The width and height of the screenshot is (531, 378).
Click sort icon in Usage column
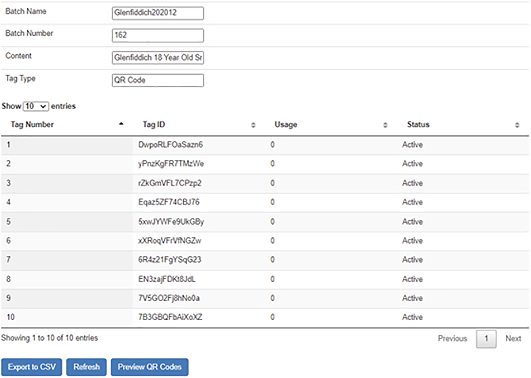click(x=385, y=125)
